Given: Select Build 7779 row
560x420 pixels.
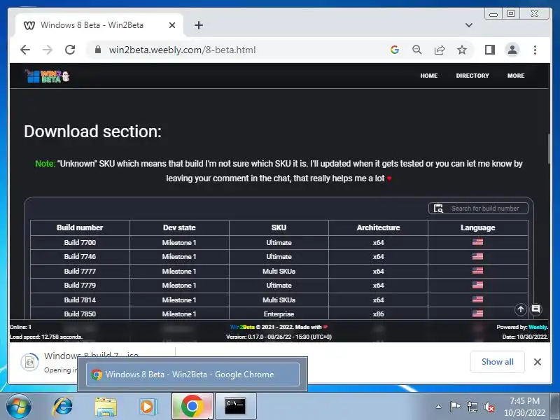Looking at the screenshot, I should click(x=279, y=286).
